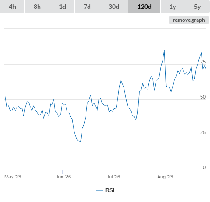The width and height of the screenshot is (210, 202).
Task: Toggle the RSI legend entry
Action: tap(105, 190)
